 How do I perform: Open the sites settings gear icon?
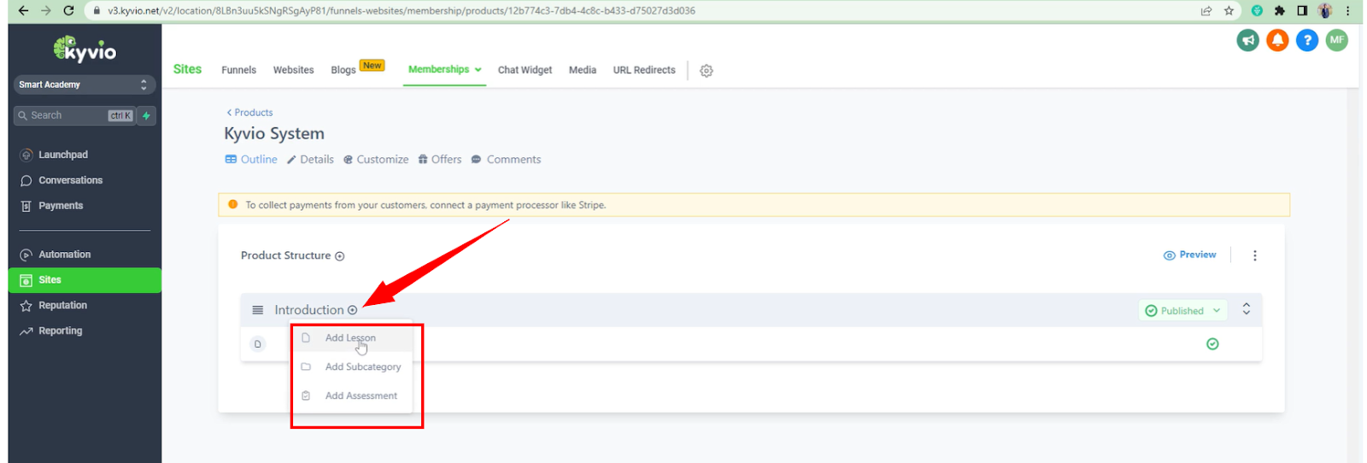[706, 71]
